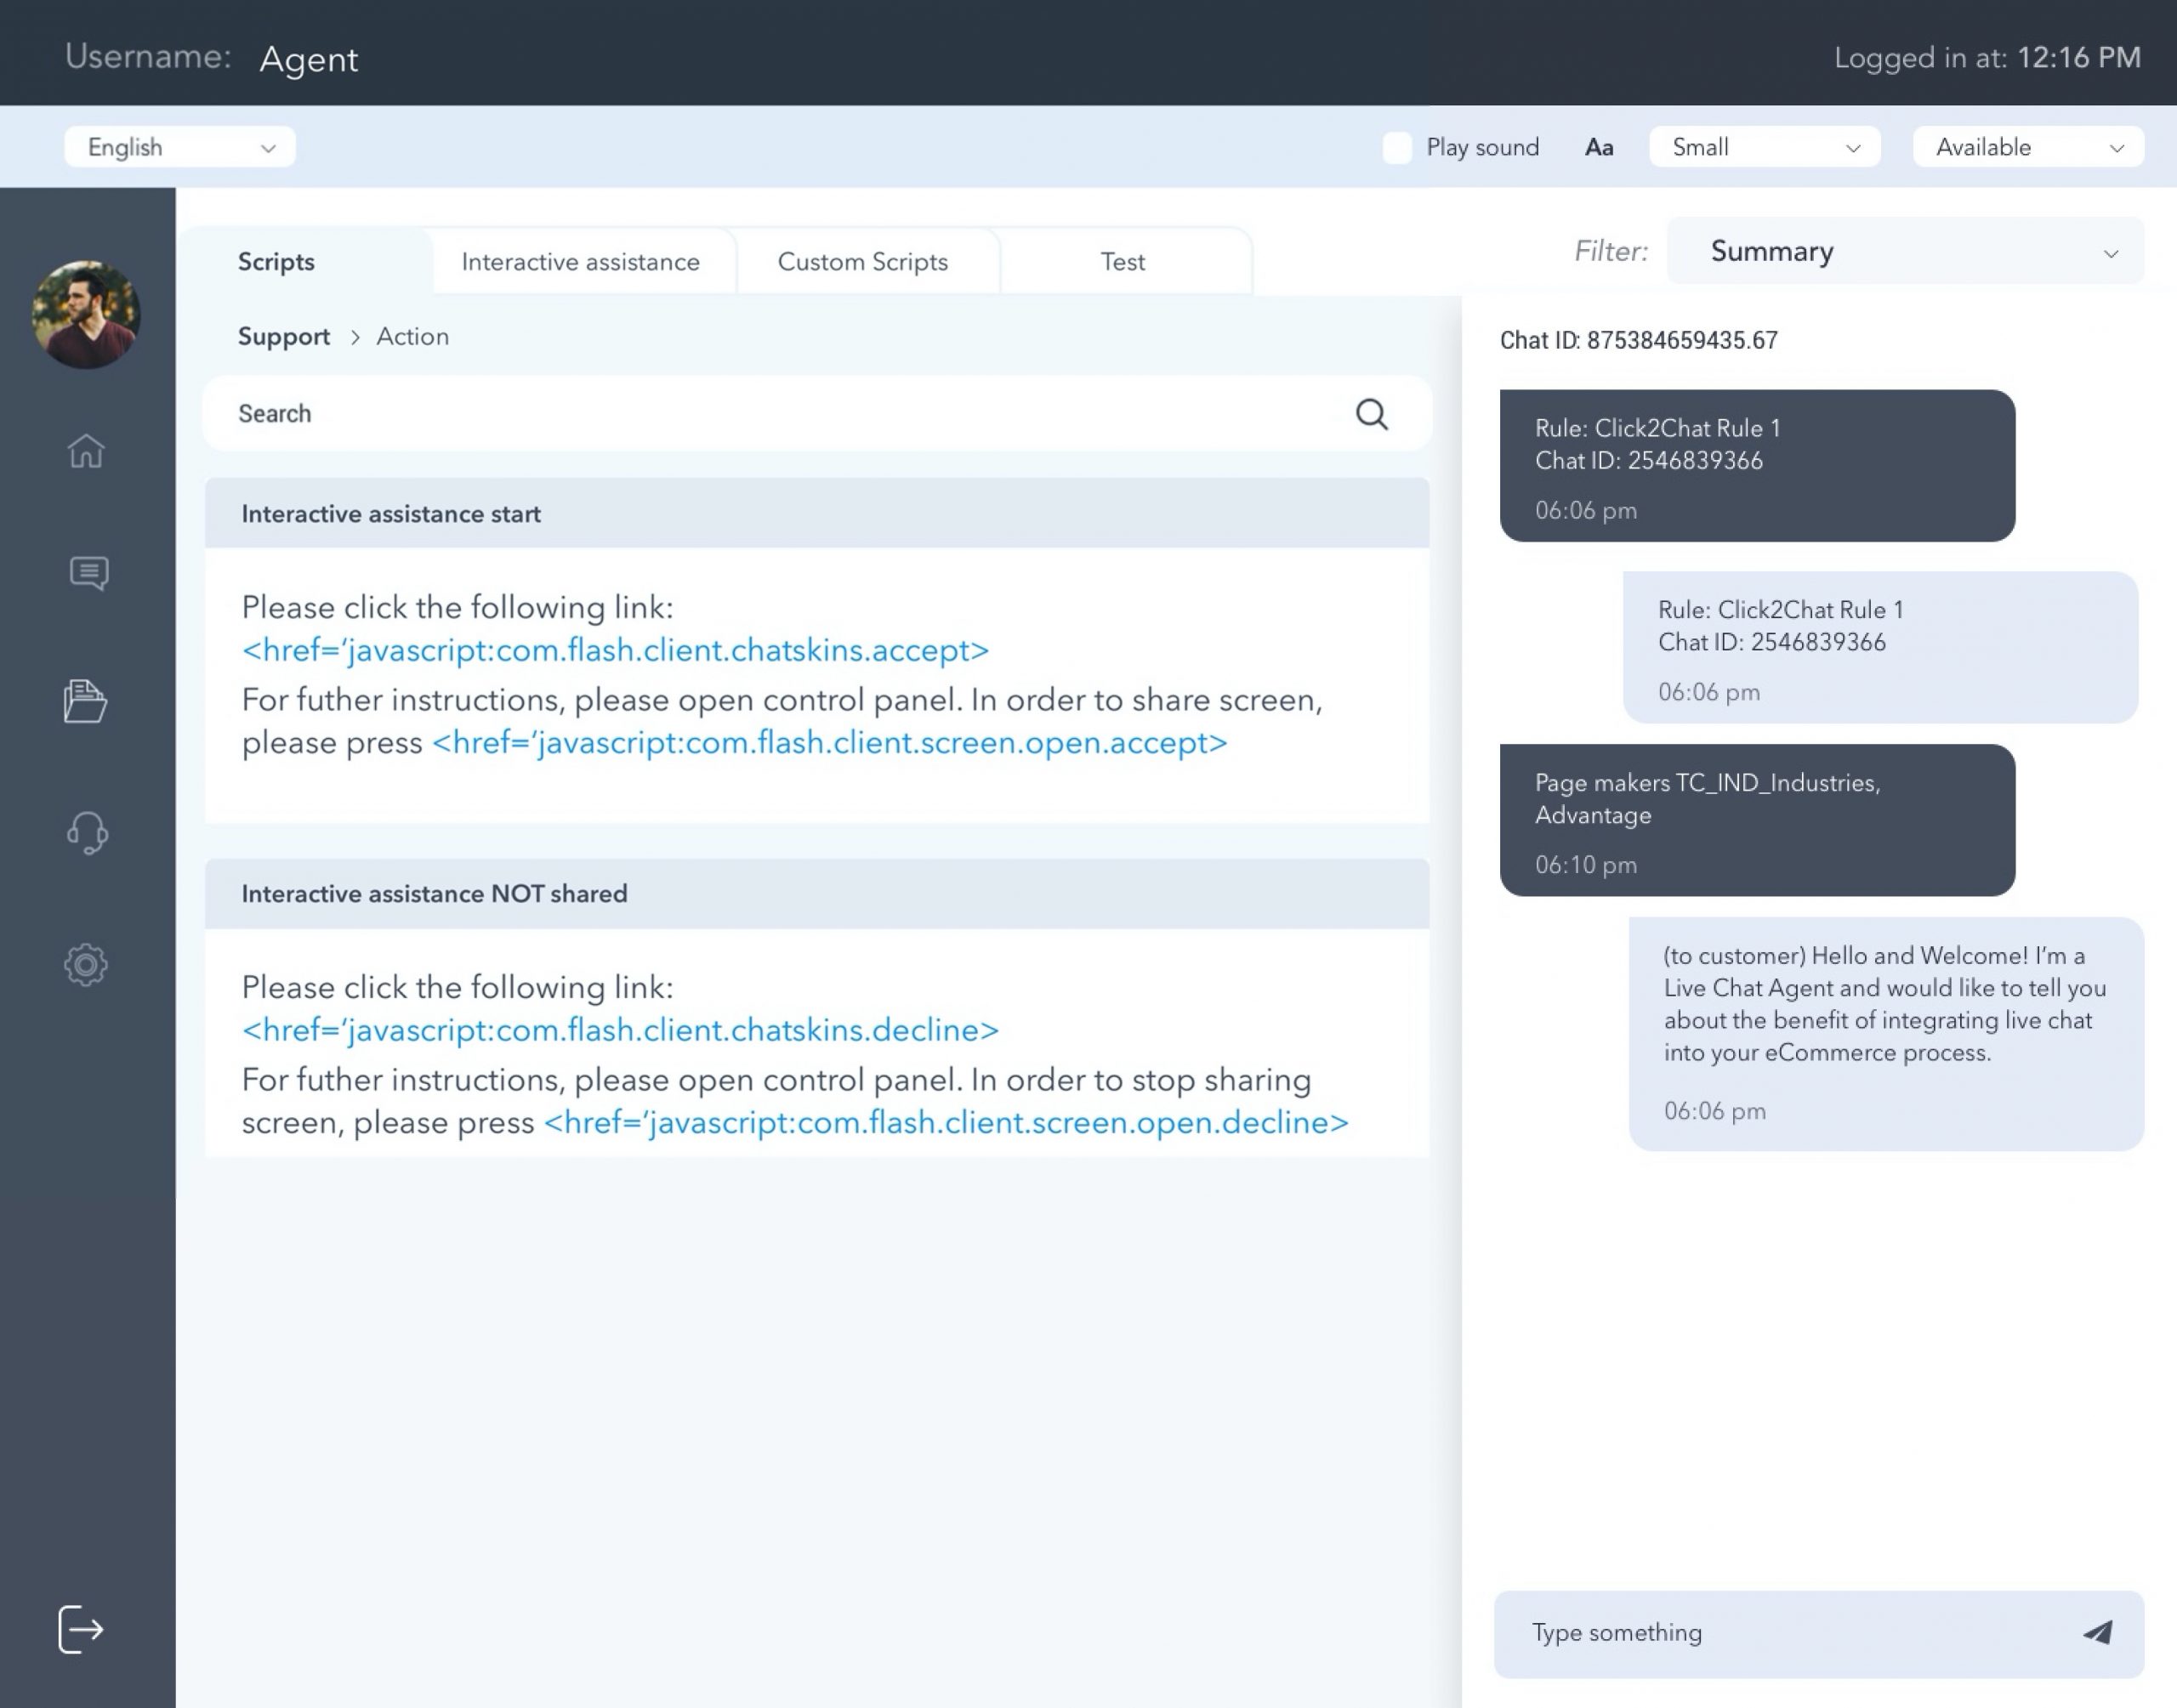This screenshot has height=1708, width=2177.
Task: Click the Logged in at 12:16 PM text
Action: click(x=1987, y=58)
